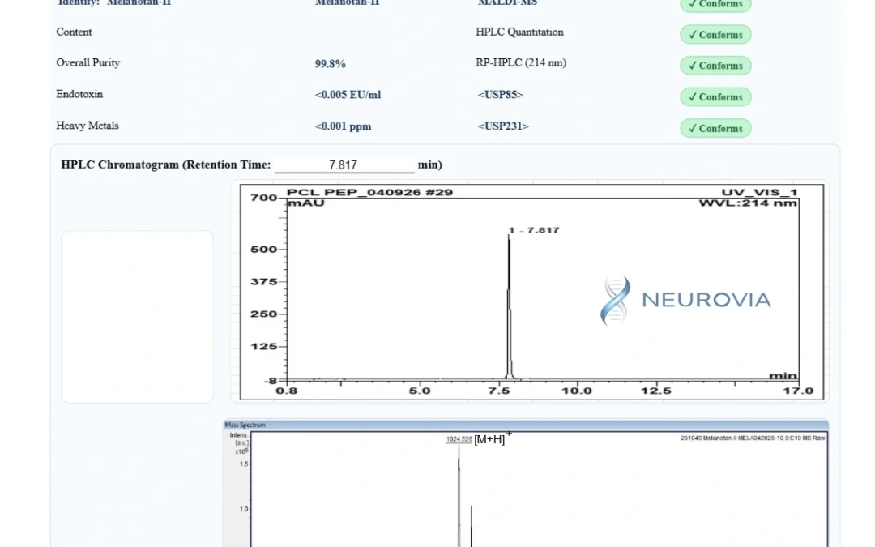Click the 'WVL:214 nm' chromatogram label
875x547 pixels.
(748, 203)
